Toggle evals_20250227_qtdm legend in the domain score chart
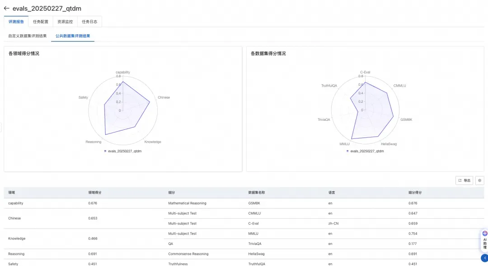Image resolution: width=488 pixels, height=266 pixels. click(122, 151)
